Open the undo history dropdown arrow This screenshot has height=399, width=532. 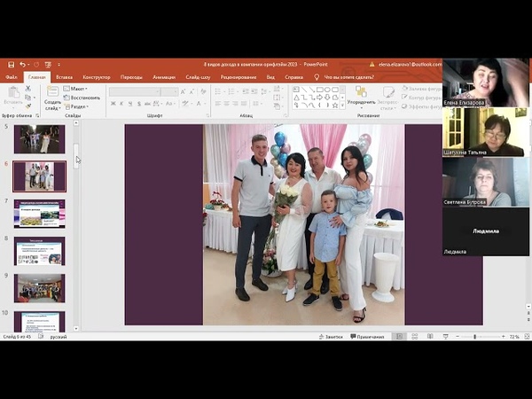(28, 65)
